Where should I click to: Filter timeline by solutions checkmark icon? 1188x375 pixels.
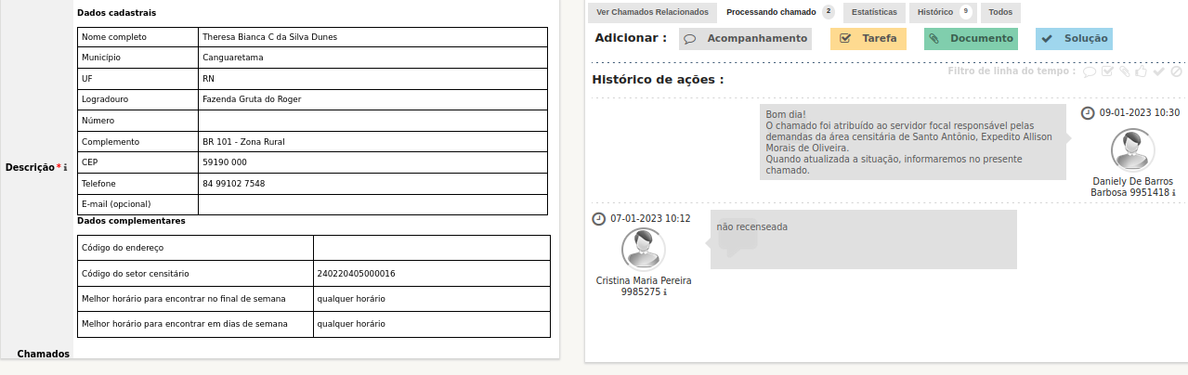tap(1158, 71)
